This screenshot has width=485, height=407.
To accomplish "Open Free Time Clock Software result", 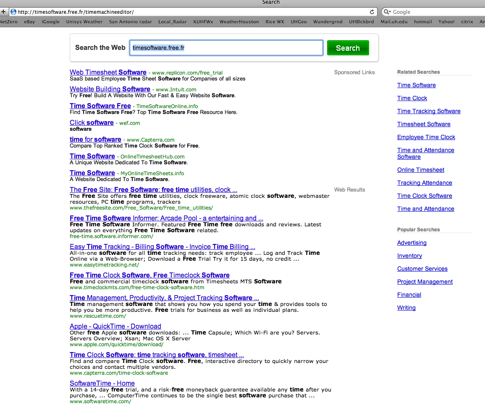I will [149, 275].
